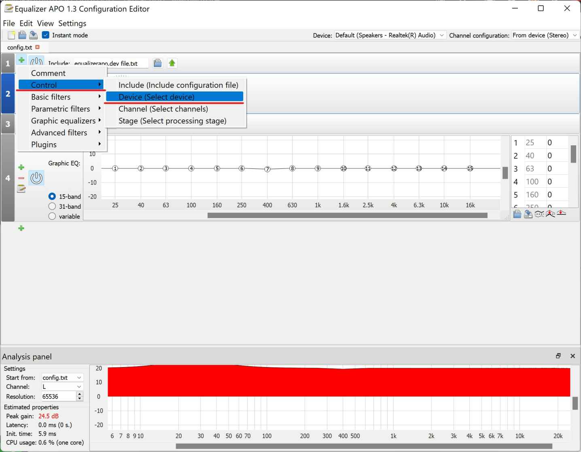Open the Channel configuration dropdown
Viewport: 581px width, 452px height.
575,35
